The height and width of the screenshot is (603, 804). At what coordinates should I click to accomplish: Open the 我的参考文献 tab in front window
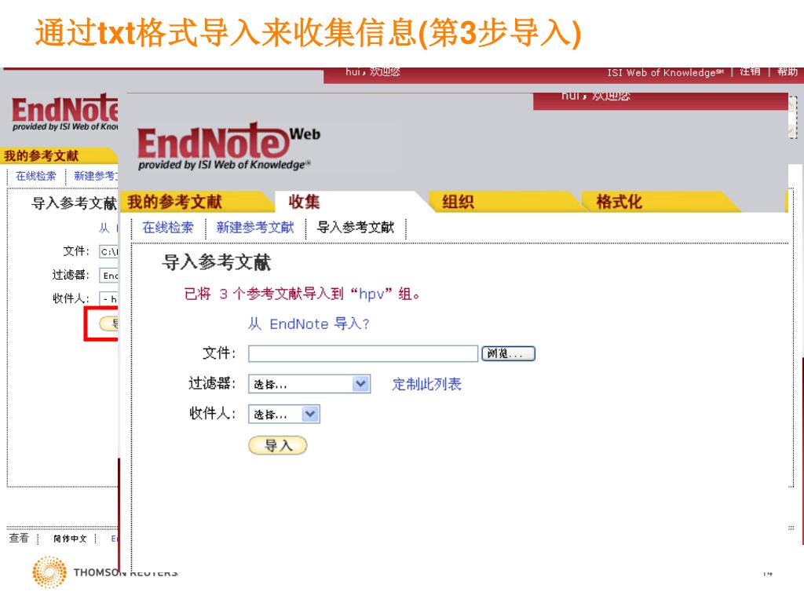coord(175,202)
